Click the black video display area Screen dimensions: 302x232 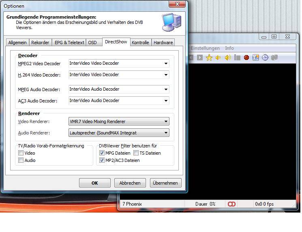pyautogui.click(x=242, y=132)
